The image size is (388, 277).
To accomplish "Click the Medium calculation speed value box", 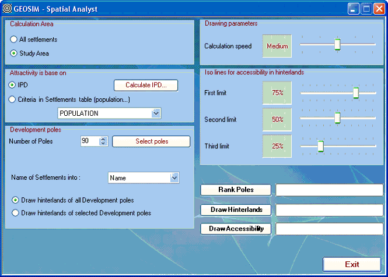I will [x=277, y=46].
